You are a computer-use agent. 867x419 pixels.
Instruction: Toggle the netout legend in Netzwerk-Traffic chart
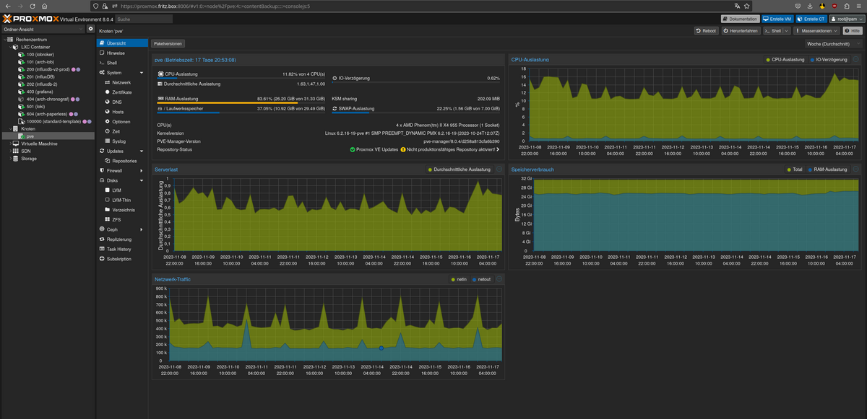480,279
